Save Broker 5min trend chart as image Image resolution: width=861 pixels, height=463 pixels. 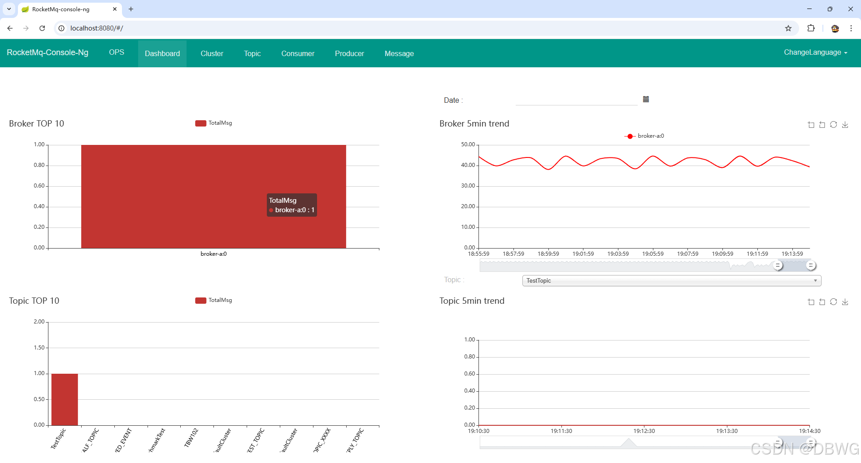coord(845,125)
